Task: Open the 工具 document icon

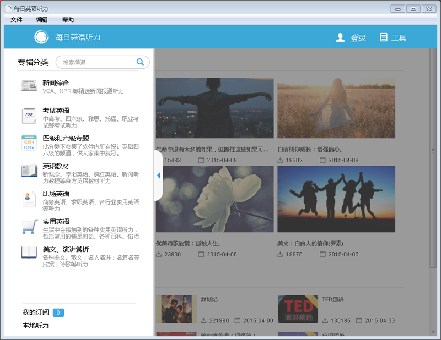Action: (384, 37)
